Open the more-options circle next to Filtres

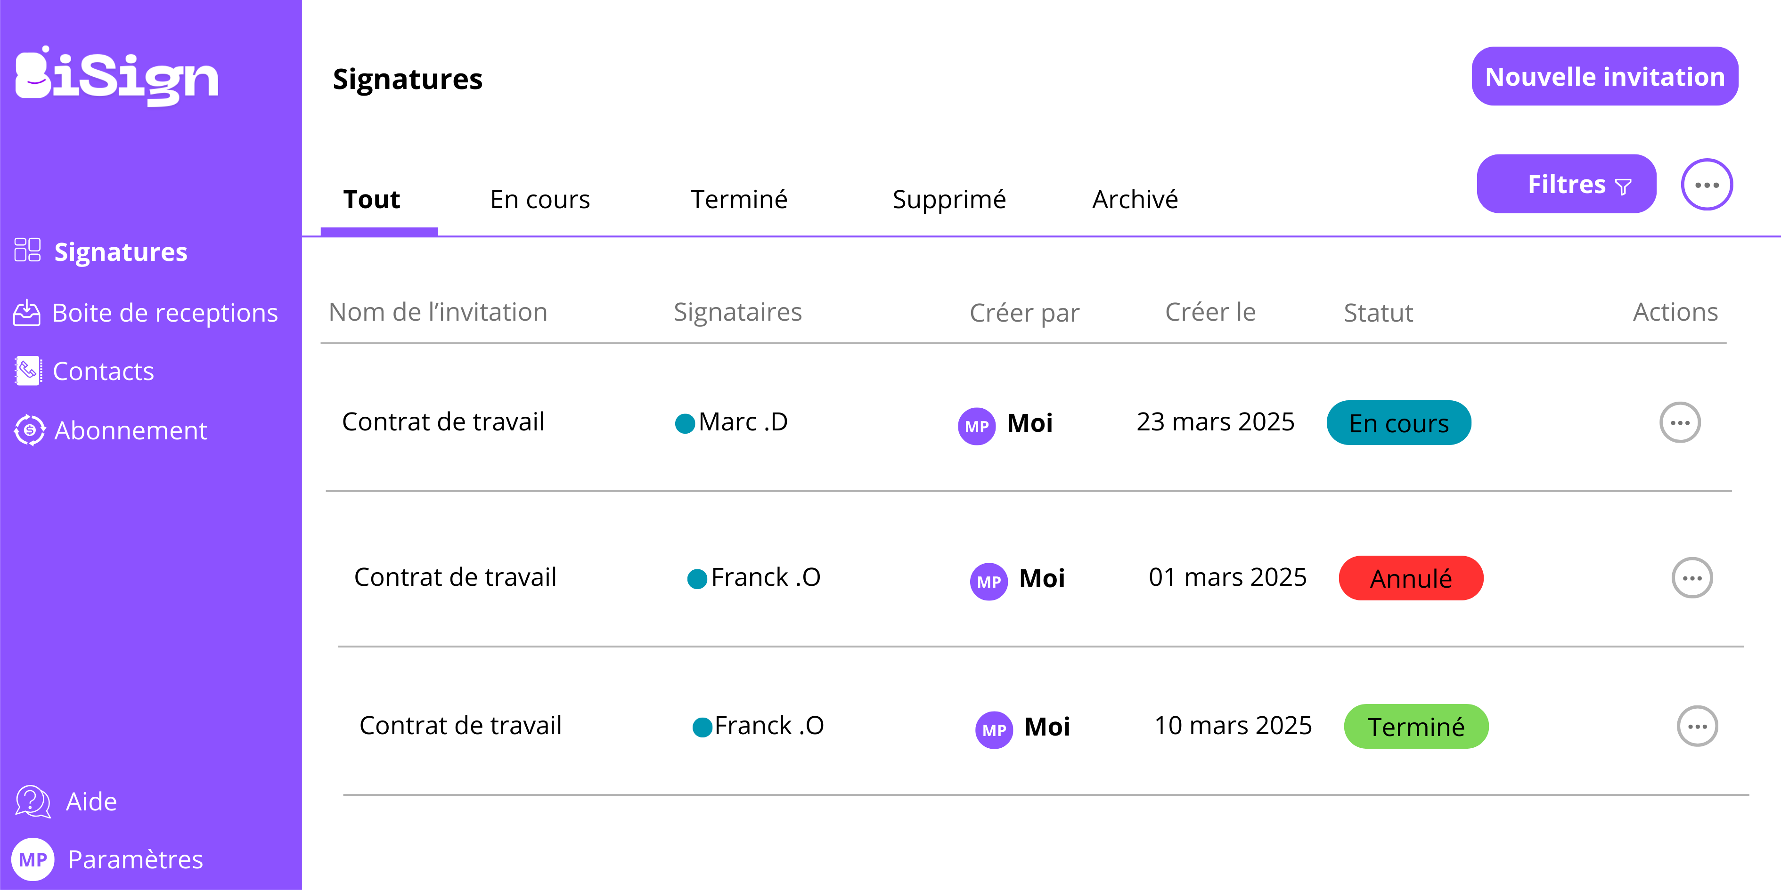pos(1706,185)
